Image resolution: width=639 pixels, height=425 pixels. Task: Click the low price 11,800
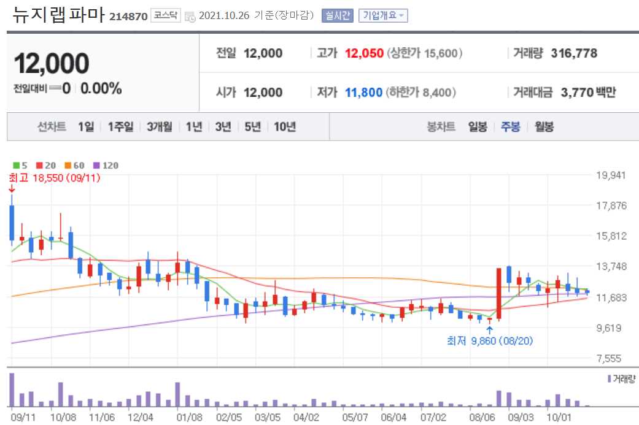[363, 93]
